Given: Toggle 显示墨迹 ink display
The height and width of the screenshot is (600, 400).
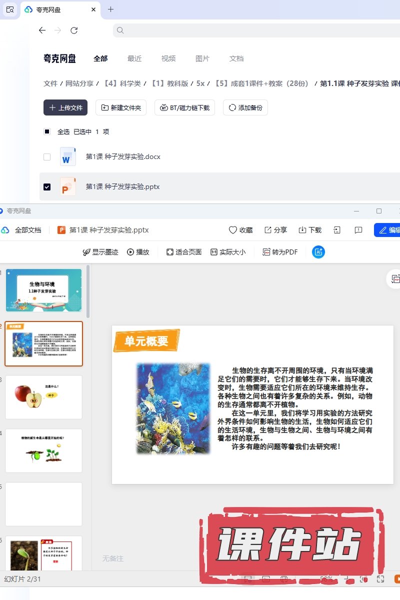Looking at the screenshot, I should pos(100,252).
